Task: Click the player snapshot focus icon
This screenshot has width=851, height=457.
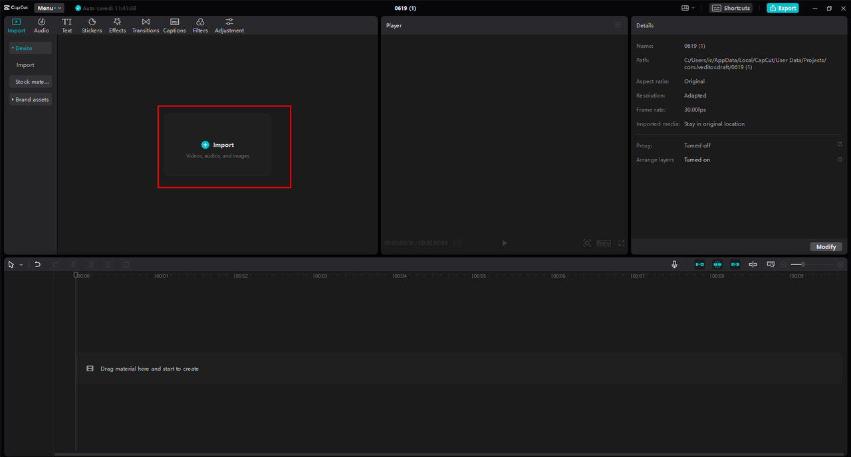Action: [587, 243]
